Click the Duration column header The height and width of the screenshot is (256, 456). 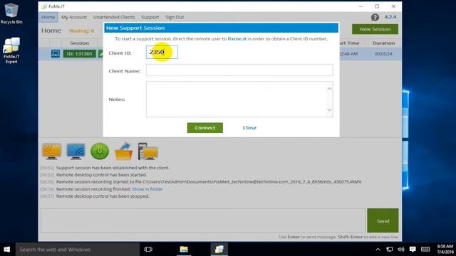coord(383,43)
